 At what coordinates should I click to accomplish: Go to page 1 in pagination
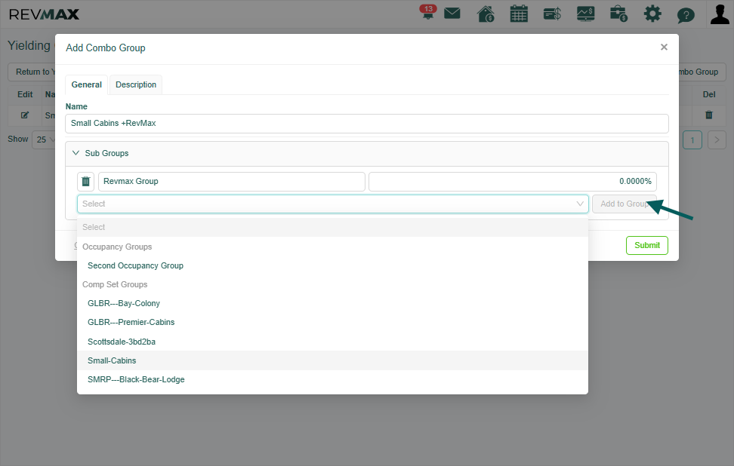pos(692,140)
